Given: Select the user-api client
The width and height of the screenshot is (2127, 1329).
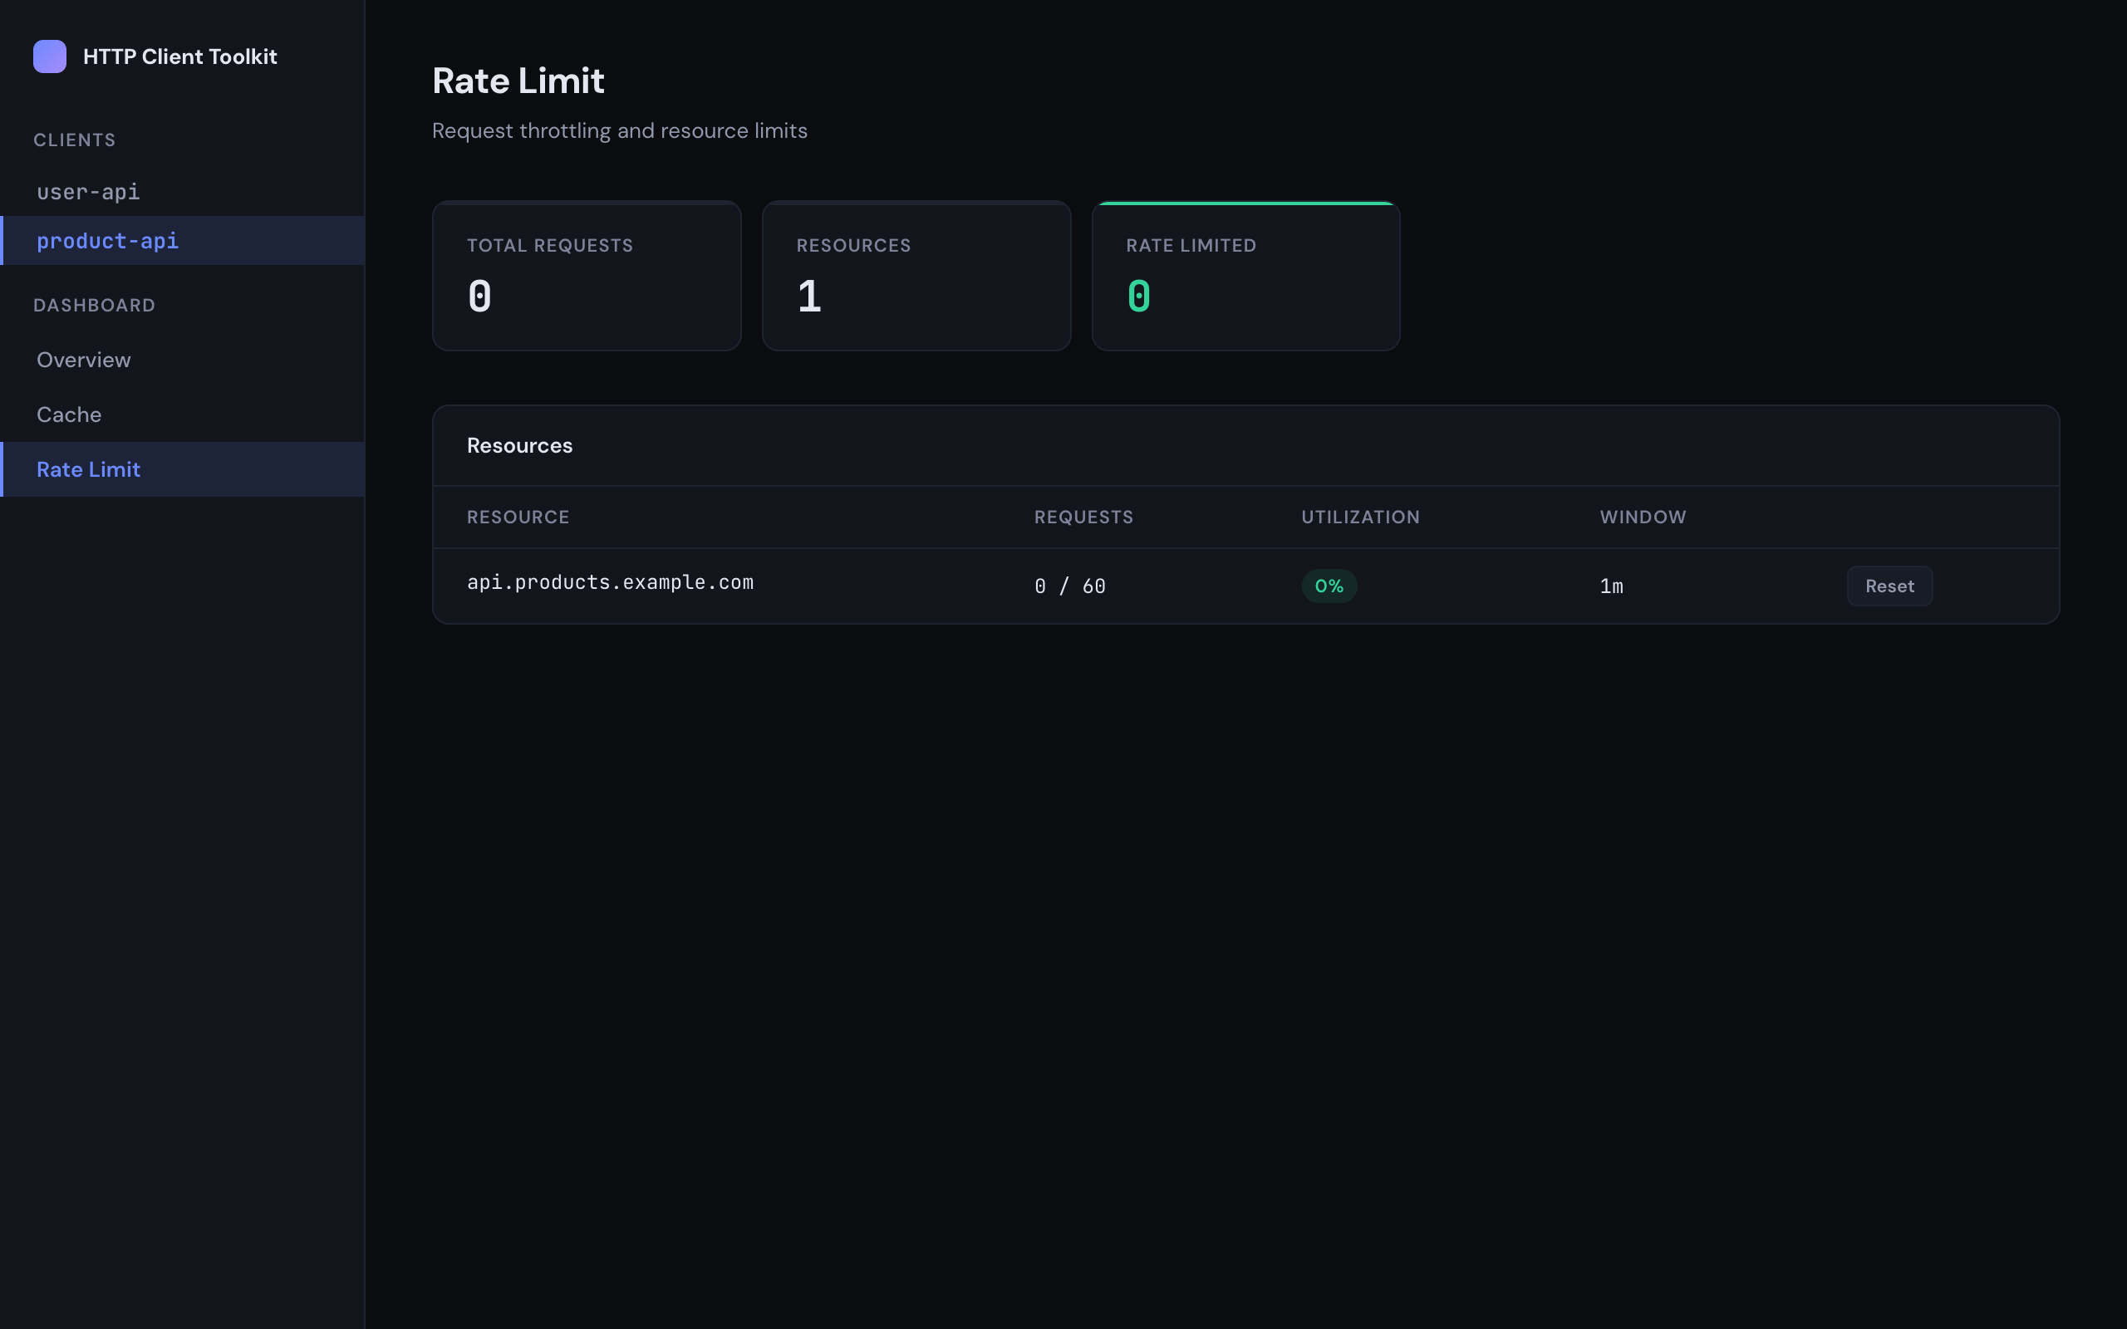Looking at the screenshot, I should tap(88, 192).
